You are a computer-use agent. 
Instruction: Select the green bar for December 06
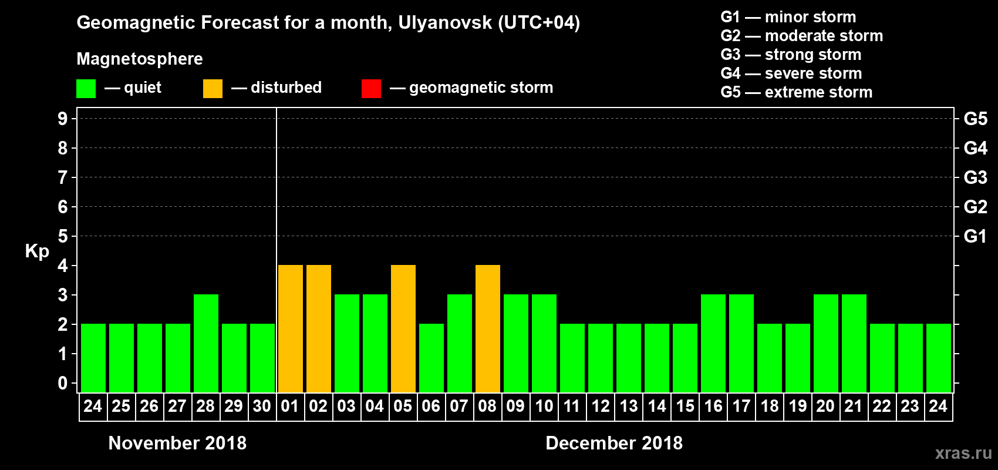(x=431, y=358)
